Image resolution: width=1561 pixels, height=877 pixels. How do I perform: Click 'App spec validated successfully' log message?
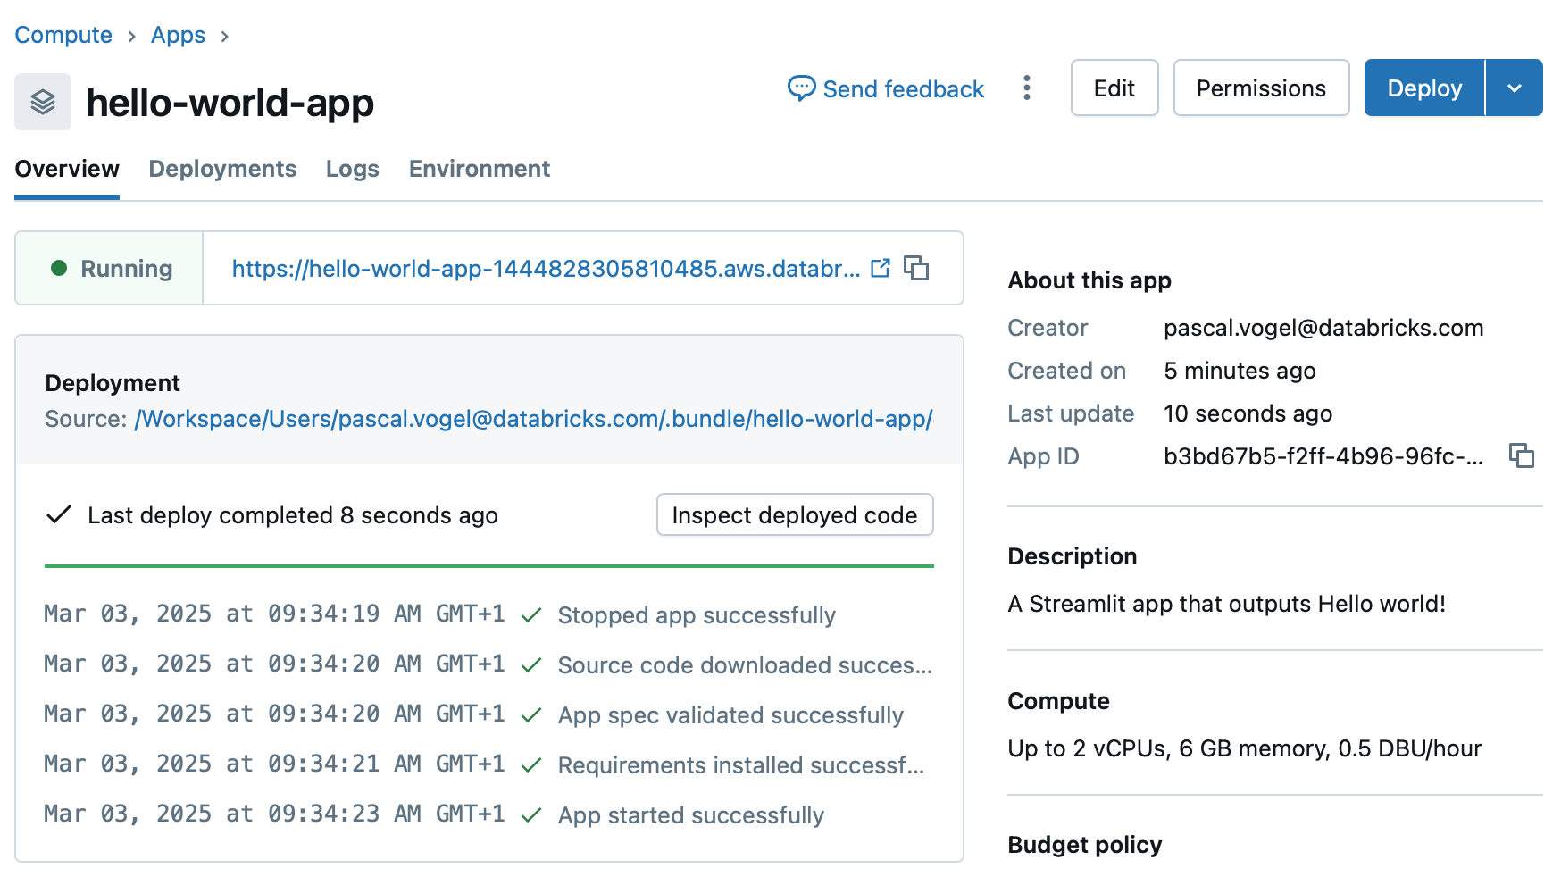click(x=730, y=715)
